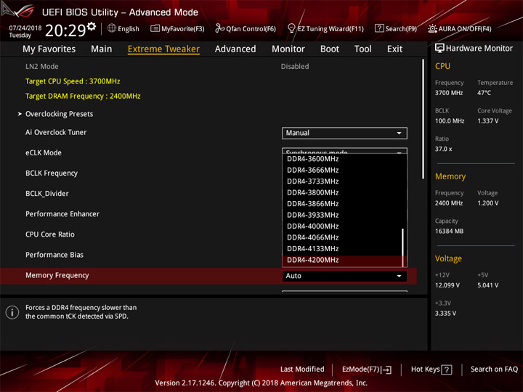Select DDR4-4133MHz option
The height and width of the screenshot is (392, 523).
coord(343,249)
